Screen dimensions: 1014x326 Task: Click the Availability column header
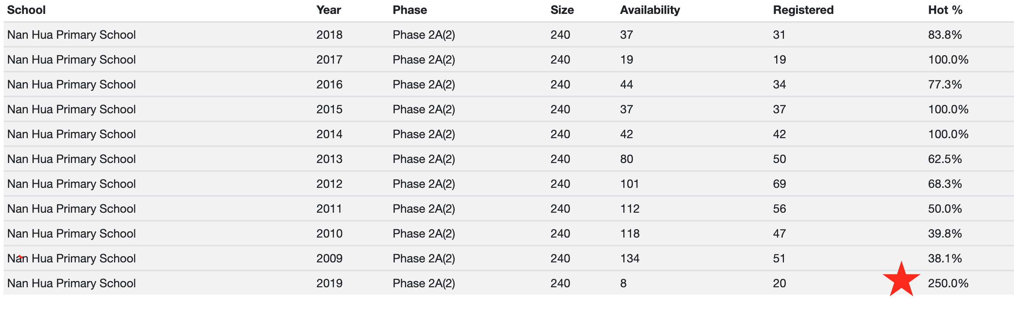click(650, 10)
